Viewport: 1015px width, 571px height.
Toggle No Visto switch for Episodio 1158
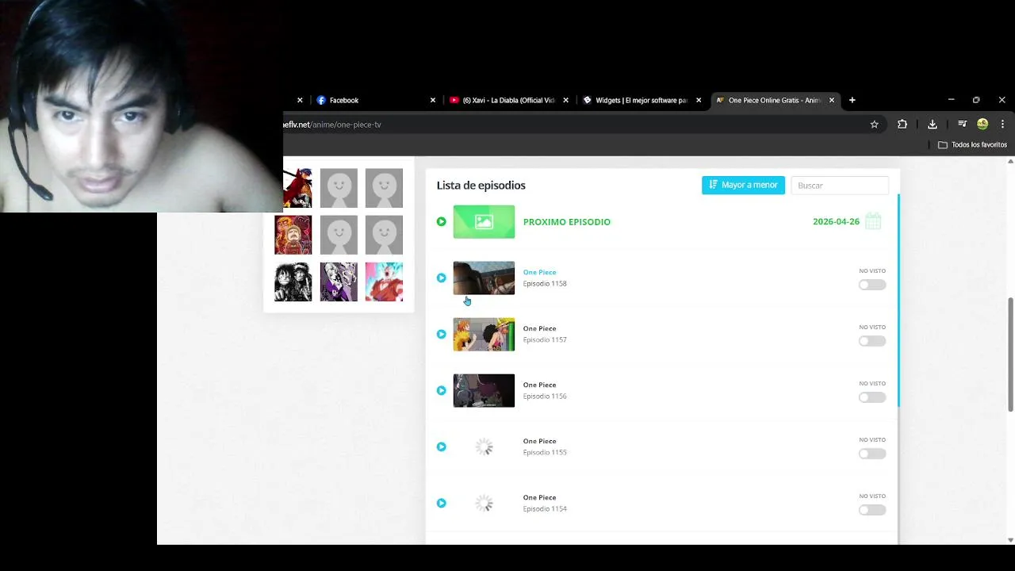pos(872,285)
